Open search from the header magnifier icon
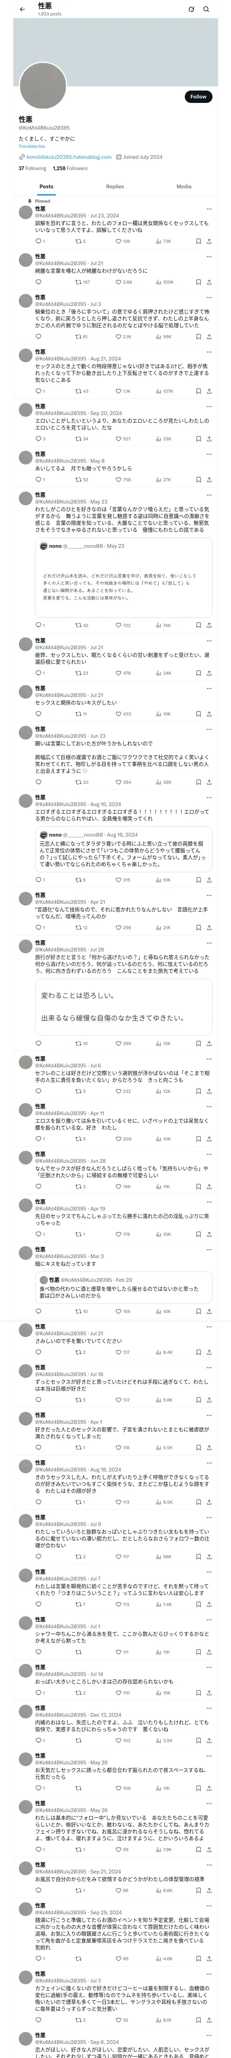Screen dimensions: 231x2058 pos(206,9)
